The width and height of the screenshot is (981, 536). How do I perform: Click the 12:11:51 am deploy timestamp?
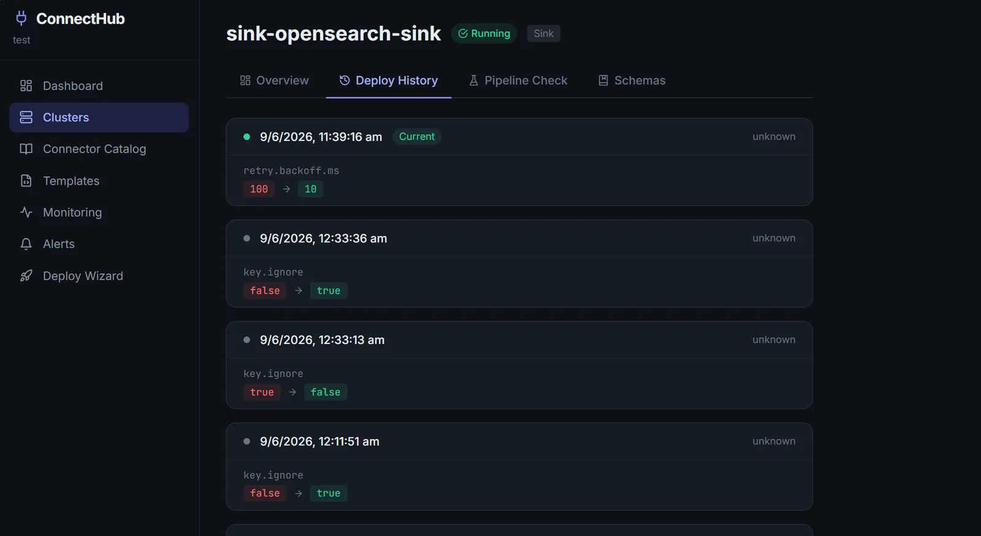point(319,442)
